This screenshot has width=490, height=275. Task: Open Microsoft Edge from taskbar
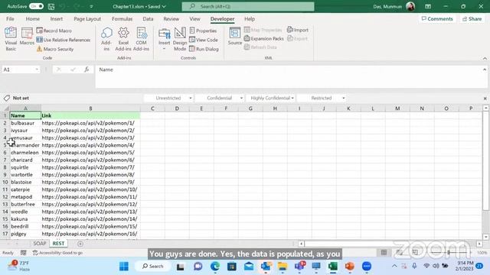pos(214,267)
